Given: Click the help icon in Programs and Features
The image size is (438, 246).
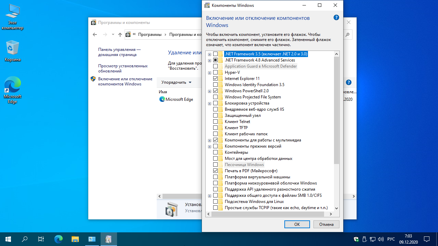Looking at the screenshot, I should (349, 82).
